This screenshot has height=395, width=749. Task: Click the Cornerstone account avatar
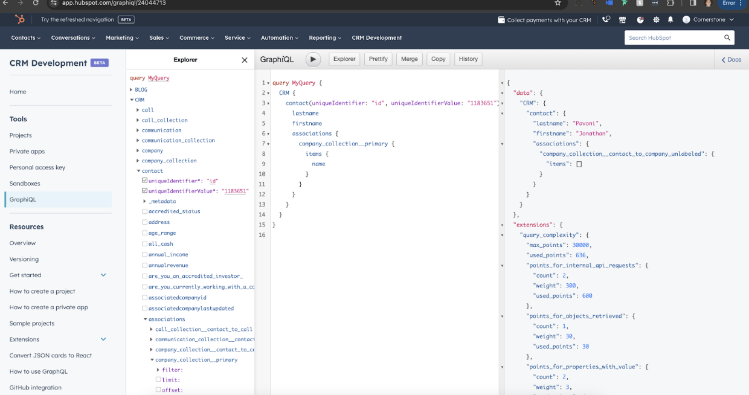click(686, 19)
